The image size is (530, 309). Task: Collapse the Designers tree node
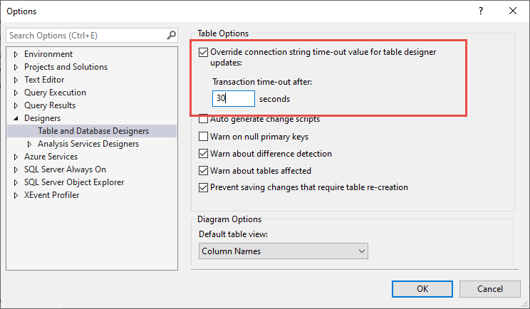(16, 118)
